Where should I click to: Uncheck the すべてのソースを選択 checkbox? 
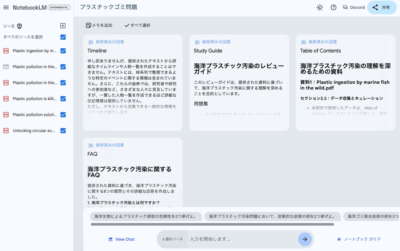[x=63, y=37]
